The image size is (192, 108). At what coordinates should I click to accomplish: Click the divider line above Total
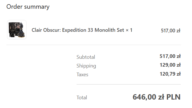pos(129,84)
